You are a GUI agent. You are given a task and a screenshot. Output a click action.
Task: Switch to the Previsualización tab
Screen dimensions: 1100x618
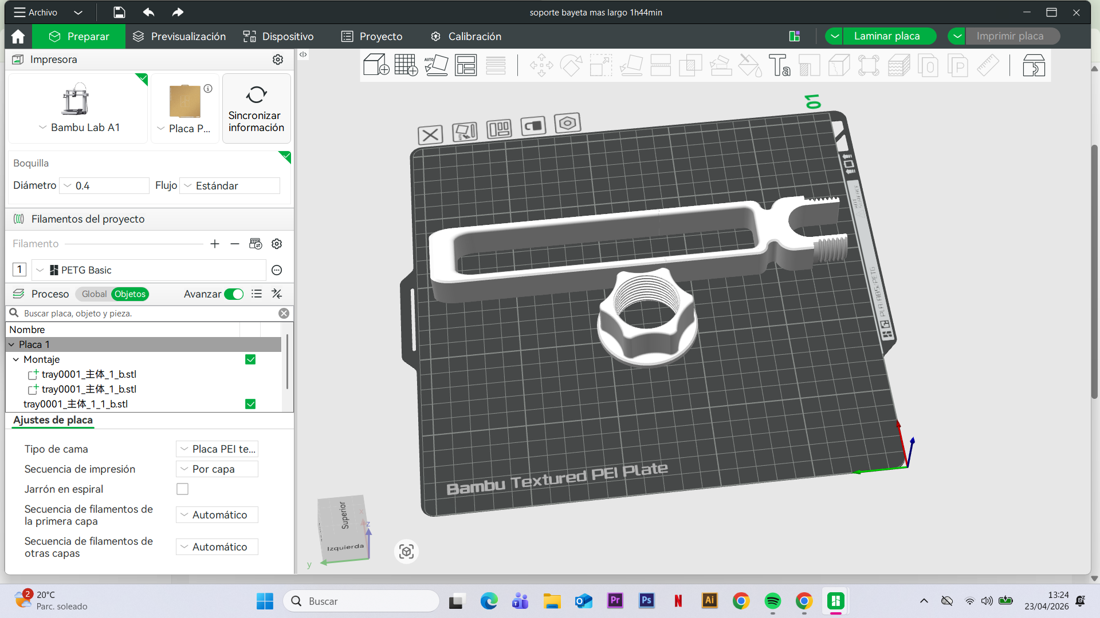click(179, 36)
